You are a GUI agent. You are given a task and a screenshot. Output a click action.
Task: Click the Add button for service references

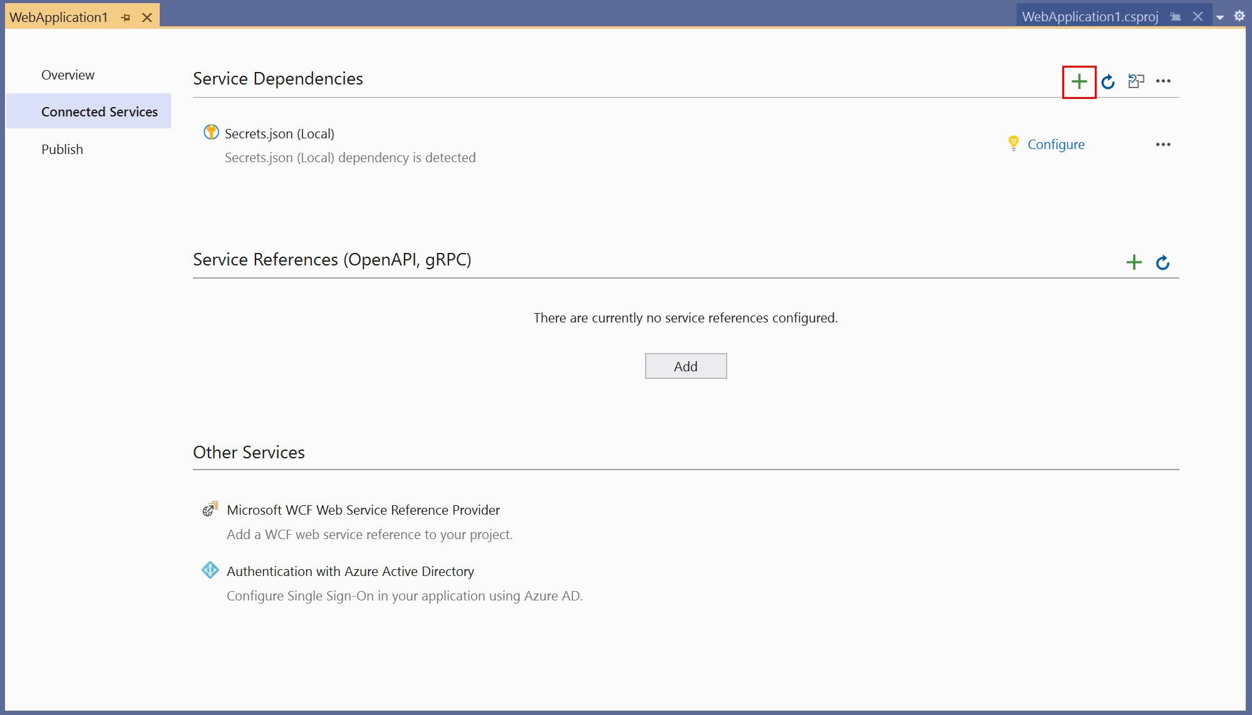click(685, 365)
